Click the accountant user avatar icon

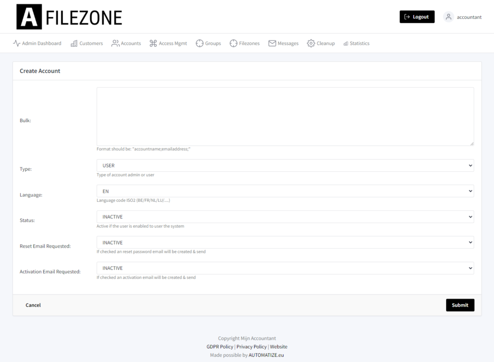tap(448, 17)
